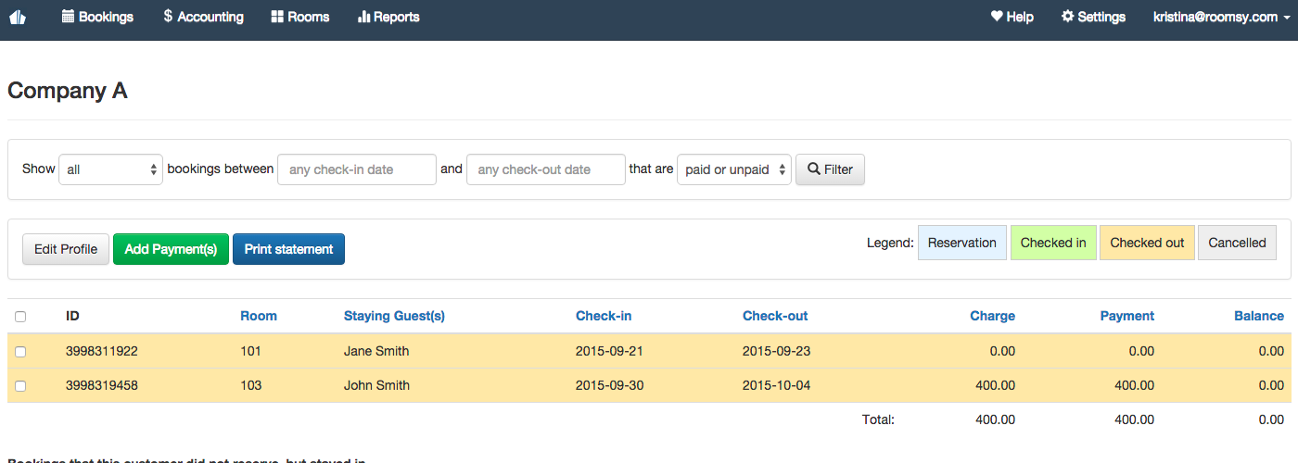1298x463 pixels.
Task: Click the Company A page heading
Action: tap(68, 91)
